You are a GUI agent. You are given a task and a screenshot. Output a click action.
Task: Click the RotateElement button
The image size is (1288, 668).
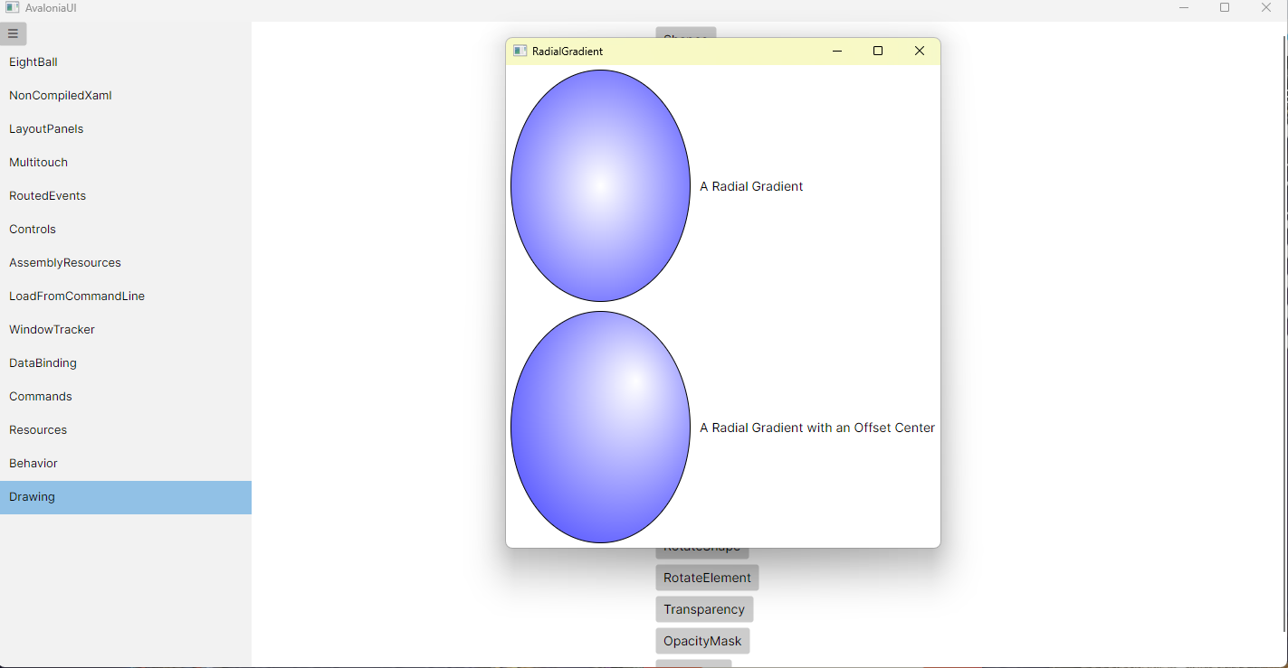click(706, 577)
